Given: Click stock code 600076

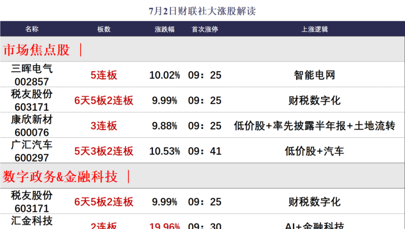Looking at the screenshot, I should (x=32, y=133).
